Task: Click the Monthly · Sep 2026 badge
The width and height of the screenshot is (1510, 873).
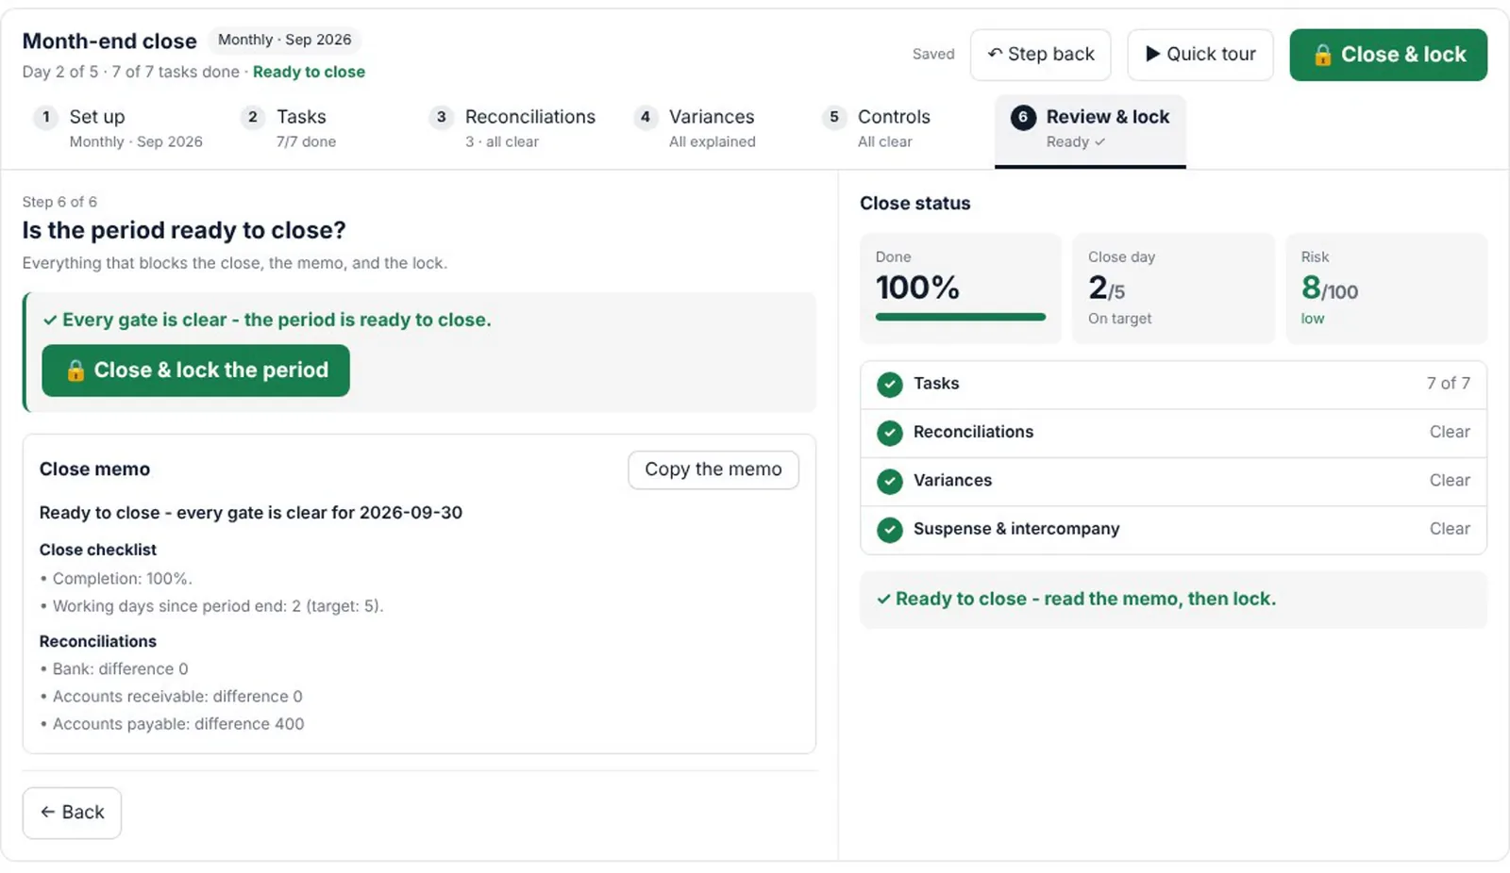Action: (284, 40)
